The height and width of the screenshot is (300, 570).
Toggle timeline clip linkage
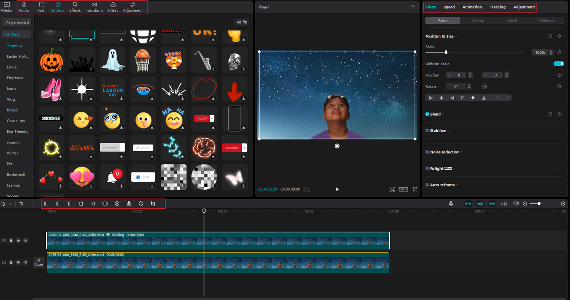pyautogui.click(x=492, y=204)
